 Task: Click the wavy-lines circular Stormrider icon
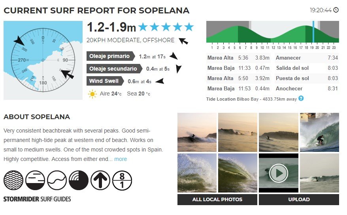[13, 181]
